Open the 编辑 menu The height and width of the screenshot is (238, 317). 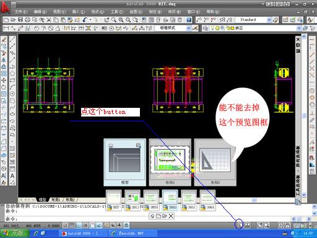[40, 12]
